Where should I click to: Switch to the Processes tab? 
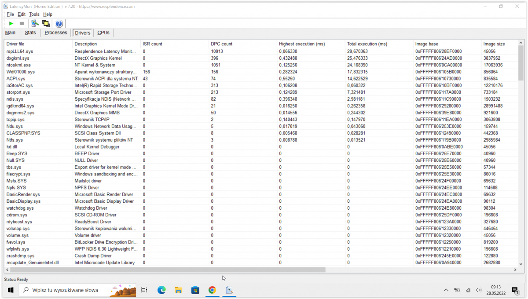click(56, 33)
